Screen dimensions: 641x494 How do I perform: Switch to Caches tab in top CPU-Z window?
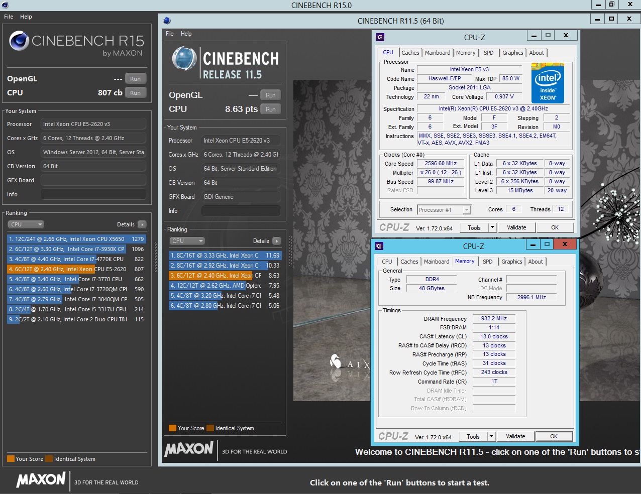point(410,53)
